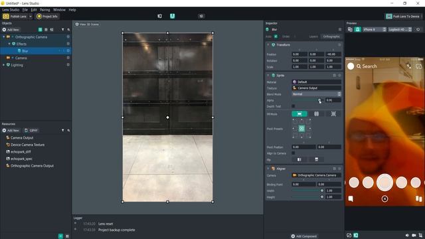Open the Edit menu

point(34,10)
